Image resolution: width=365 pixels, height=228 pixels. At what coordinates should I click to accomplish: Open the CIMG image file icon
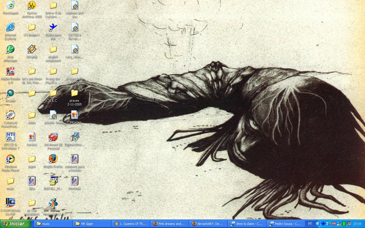click(75, 115)
